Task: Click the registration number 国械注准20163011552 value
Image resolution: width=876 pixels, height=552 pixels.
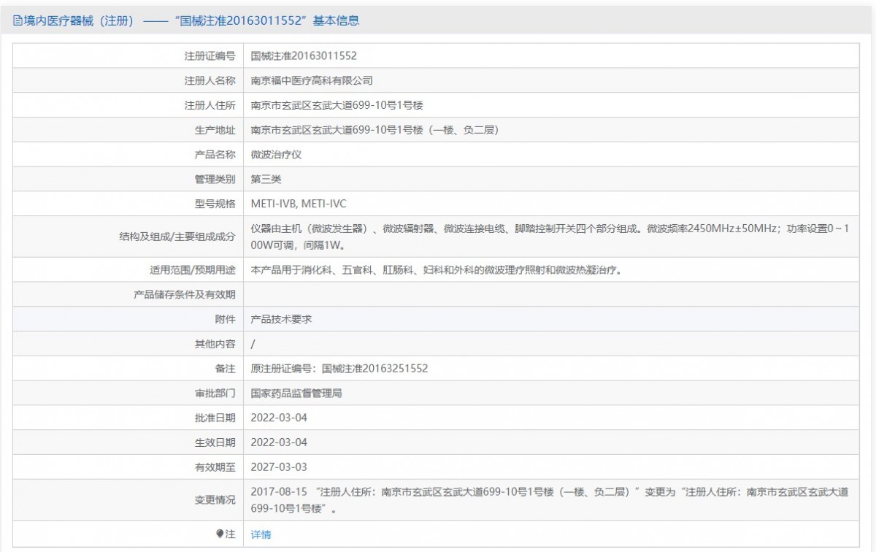Action: pyautogui.click(x=304, y=55)
